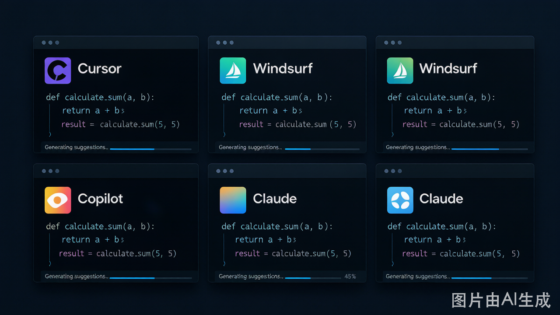Click the progress bar in the Copilot window
The height and width of the screenshot is (315, 560).
(x=150, y=278)
